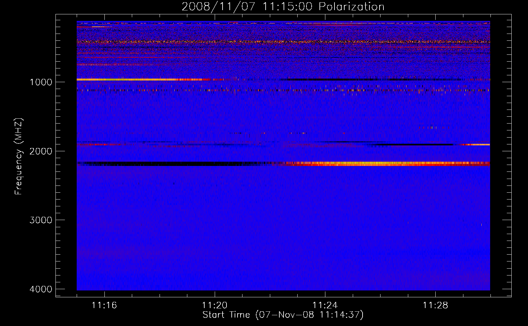Click the plot title '2008/11/07 11:15:00 Polarization'
The height and width of the screenshot is (326, 528).
pyautogui.click(x=283, y=7)
